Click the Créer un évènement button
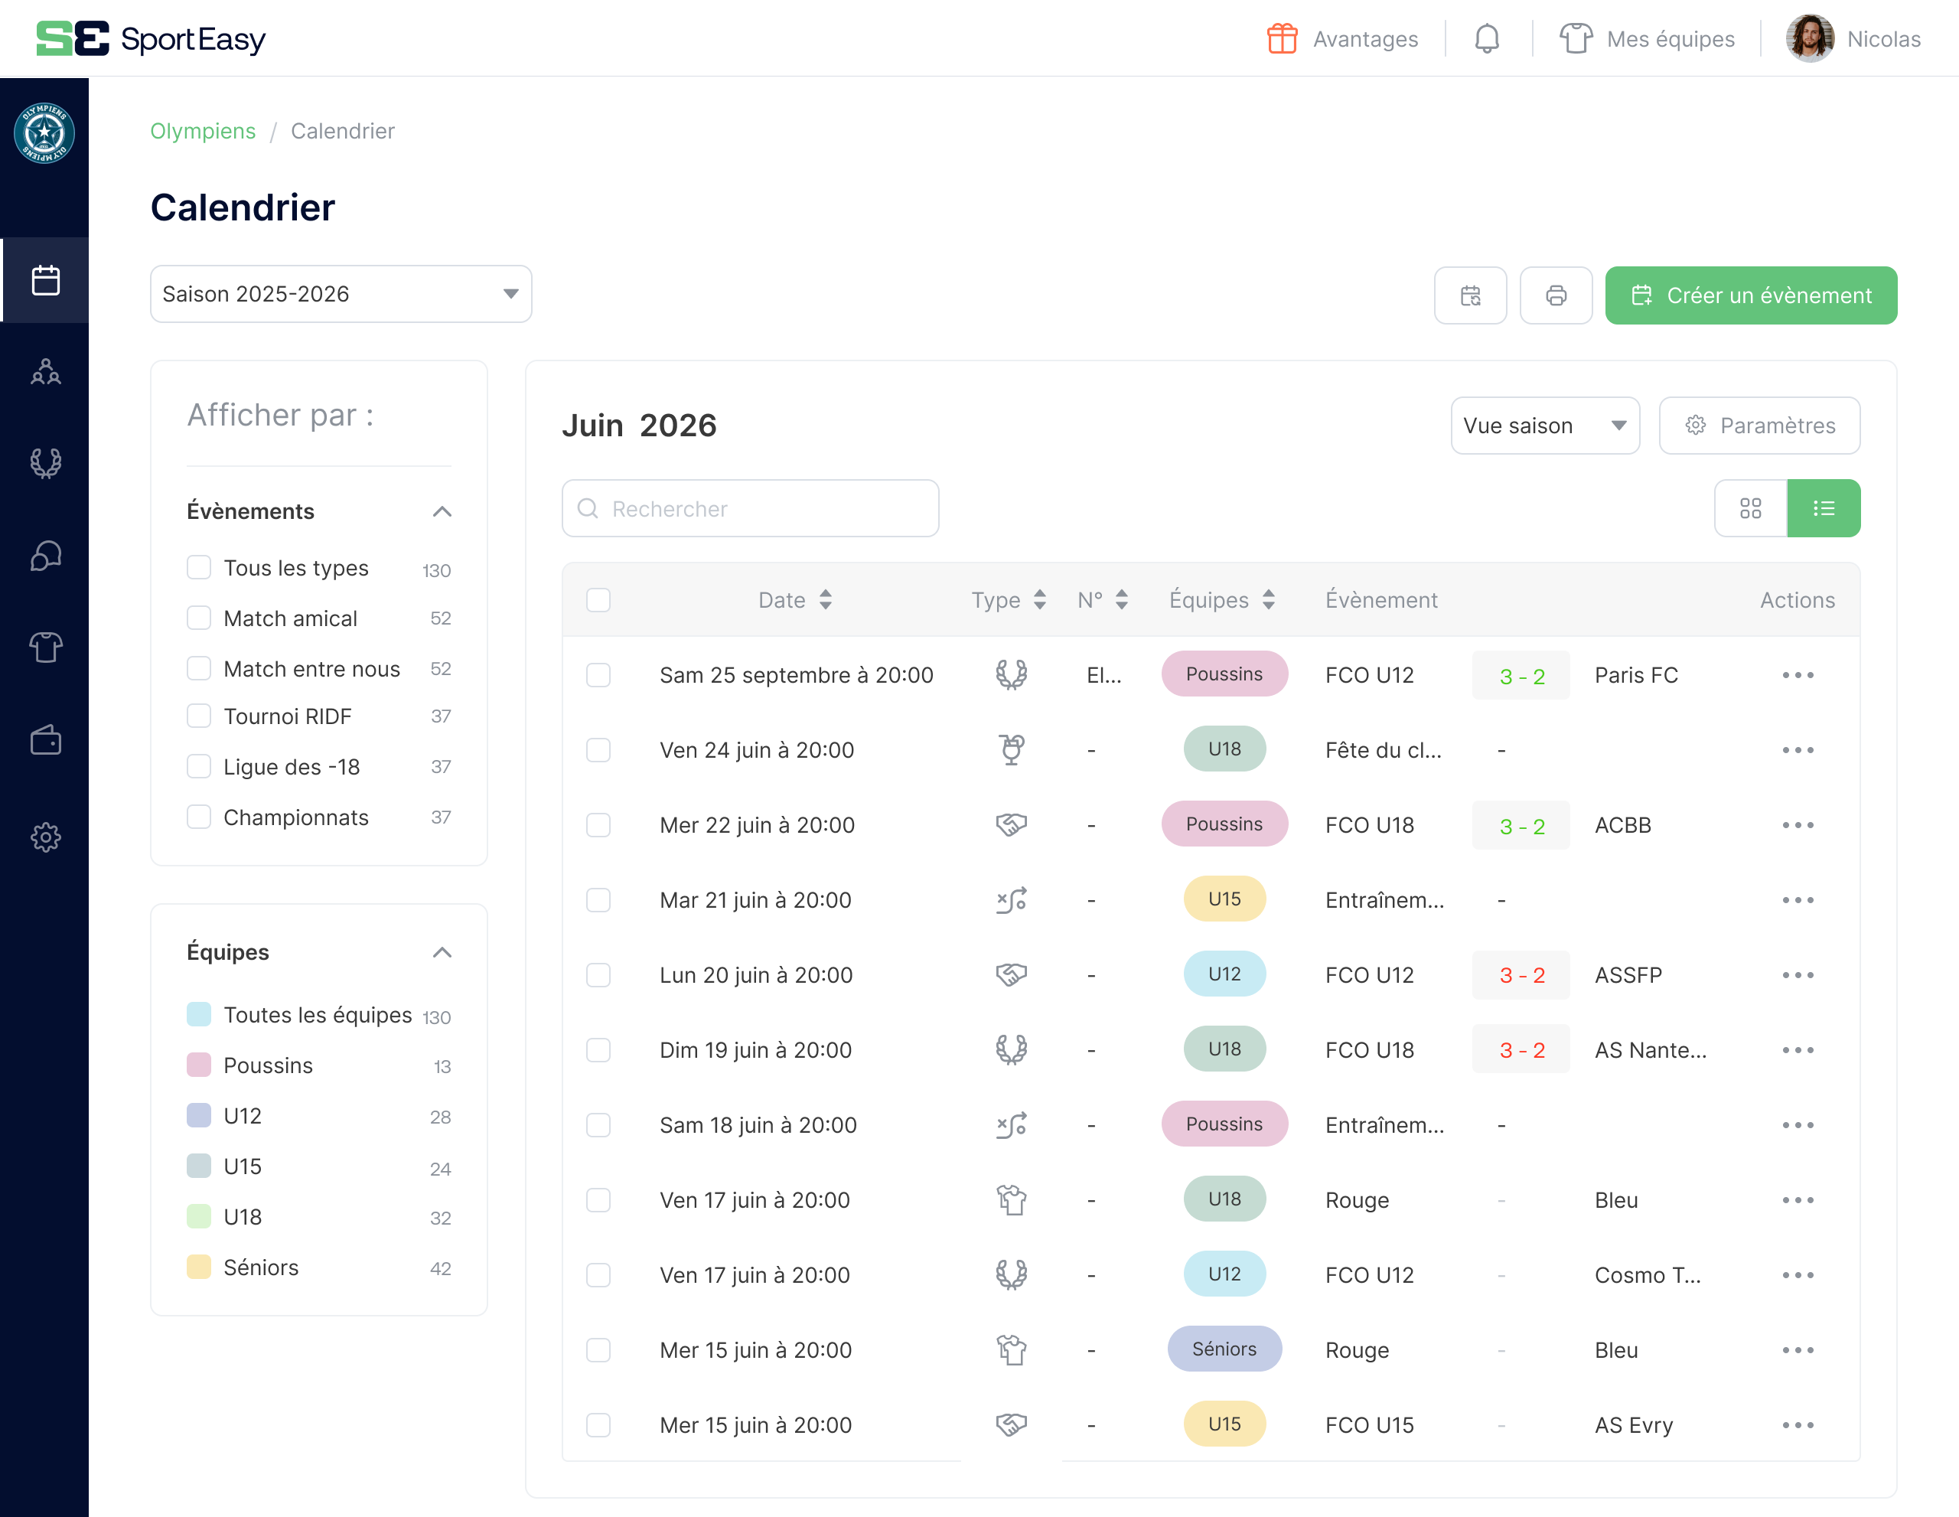1959x1517 pixels. click(x=1750, y=295)
